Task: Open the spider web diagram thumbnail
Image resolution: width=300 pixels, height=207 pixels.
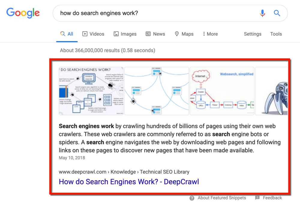Action: [x=156, y=91]
